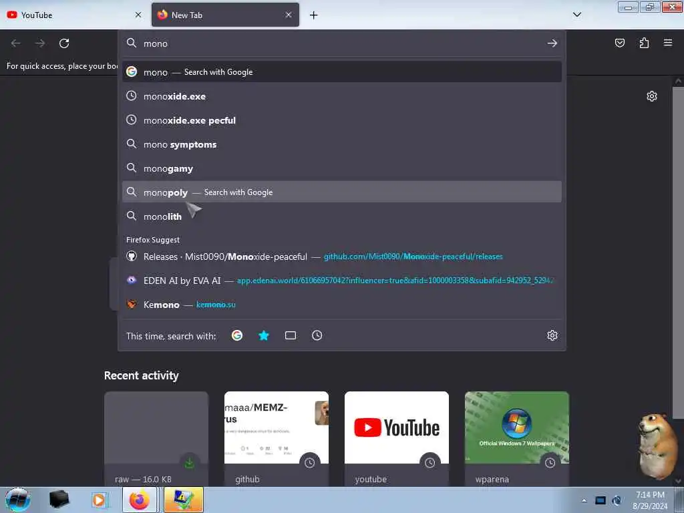Image resolution: width=684 pixels, height=513 pixels.
Task: Open the clock showing 7:14 PM
Action: (650, 500)
